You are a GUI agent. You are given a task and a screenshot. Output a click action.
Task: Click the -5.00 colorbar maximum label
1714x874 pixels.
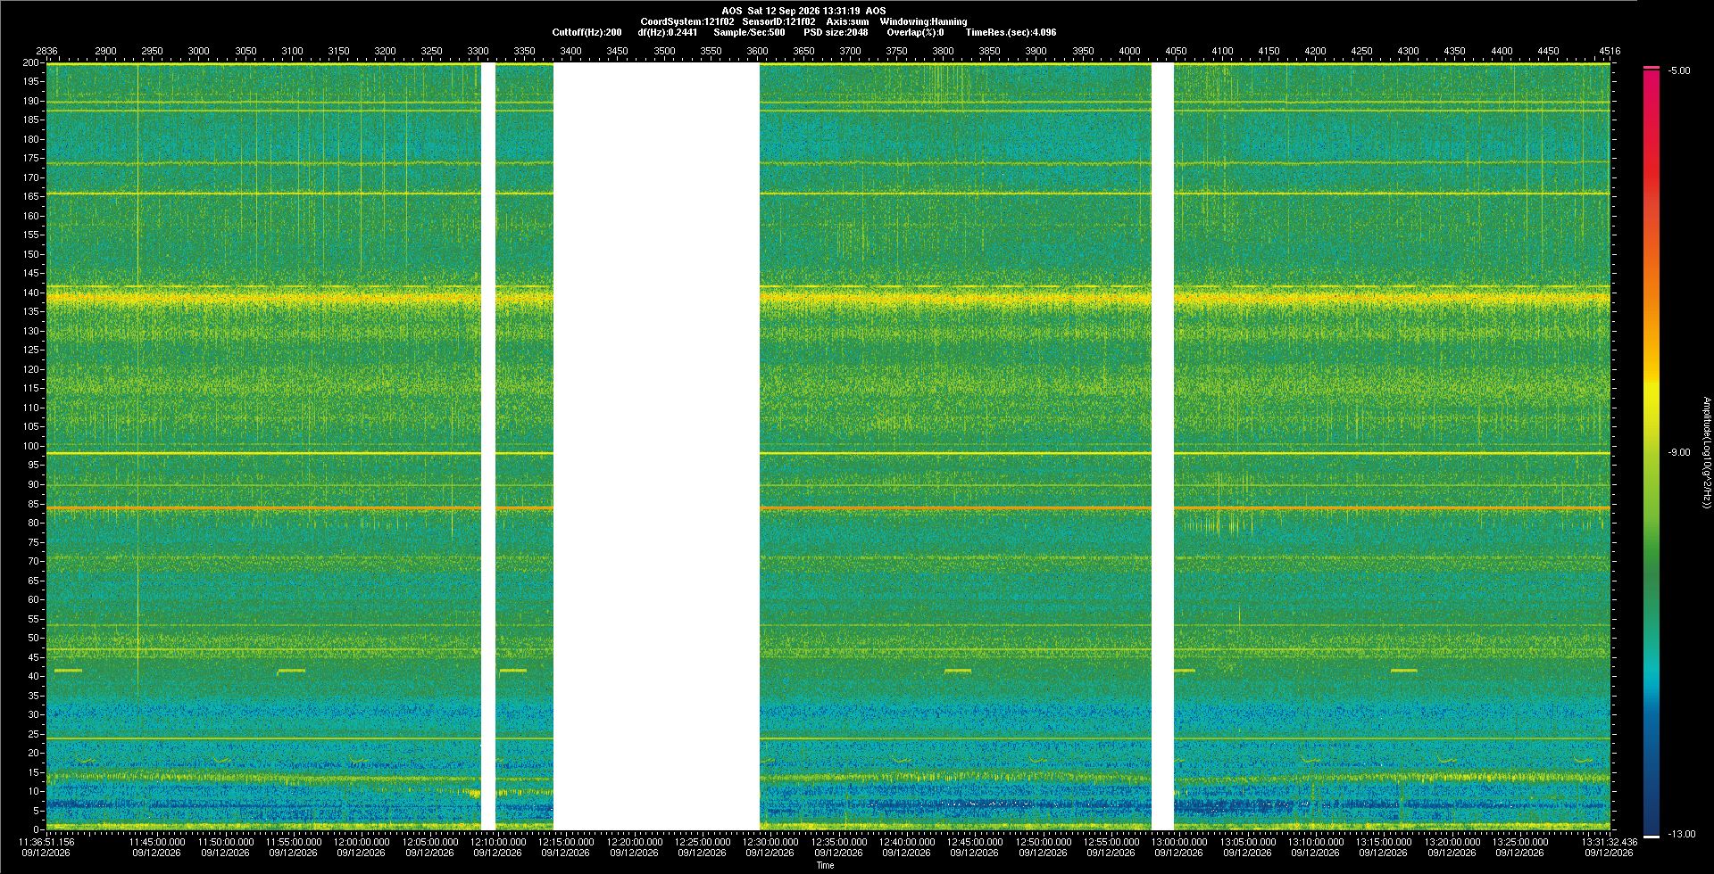(x=1678, y=70)
